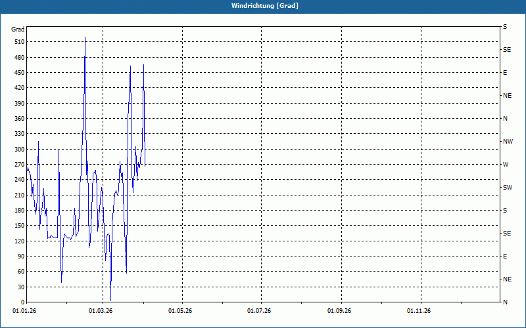
Task: Click the 360 value on y-axis
Action: coord(18,119)
